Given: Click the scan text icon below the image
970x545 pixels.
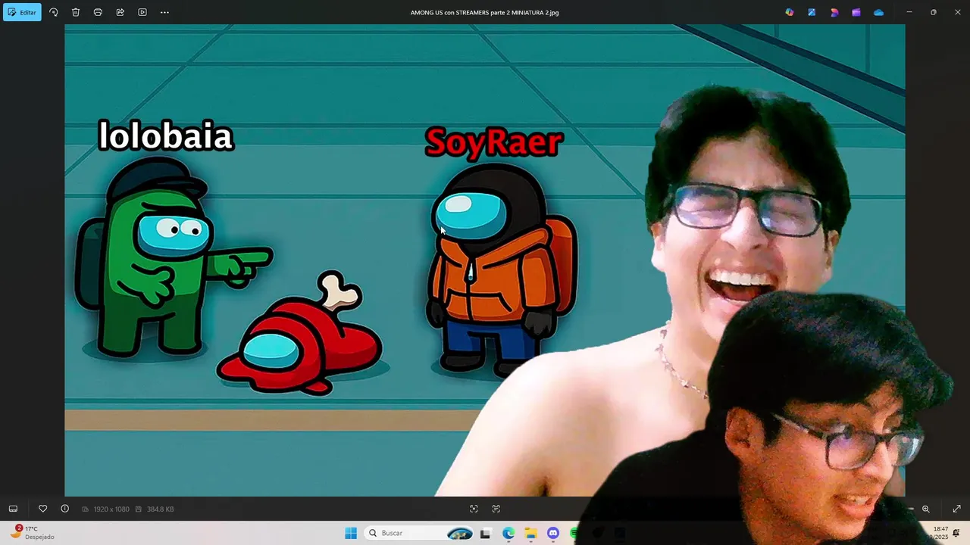Looking at the screenshot, I should point(496,509).
